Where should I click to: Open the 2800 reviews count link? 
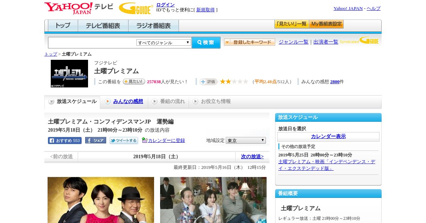pyautogui.click(x=335, y=82)
